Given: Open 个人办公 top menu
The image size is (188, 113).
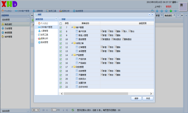Looking at the screenshot, I should click(7, 11).
